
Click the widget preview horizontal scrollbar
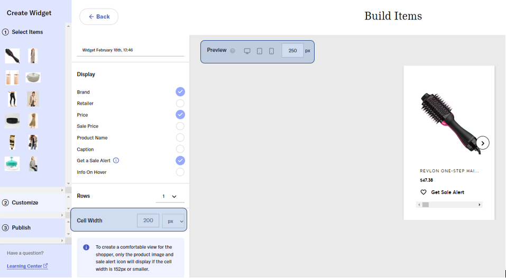click(449, 205)
